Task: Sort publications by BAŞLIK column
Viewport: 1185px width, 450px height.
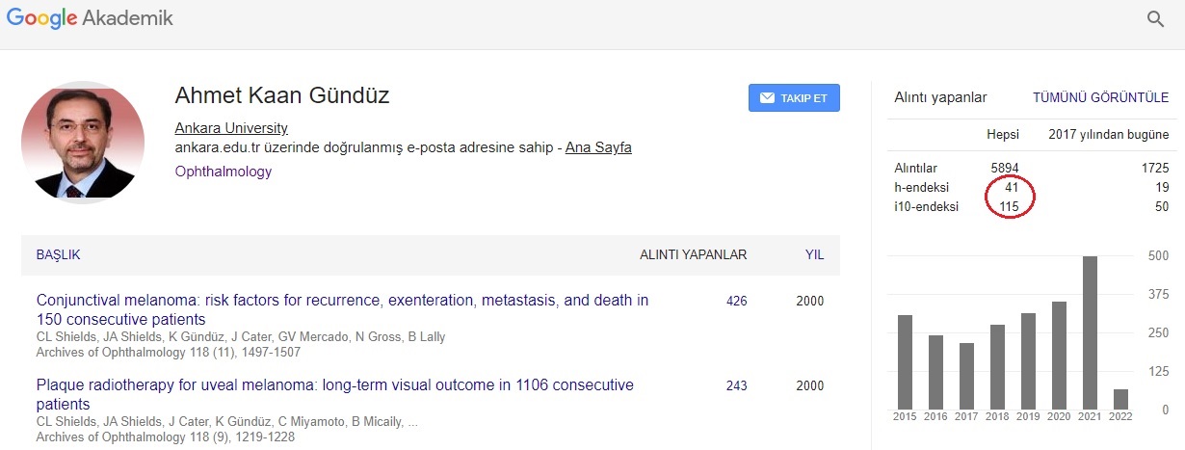Action: coord(58,255)
